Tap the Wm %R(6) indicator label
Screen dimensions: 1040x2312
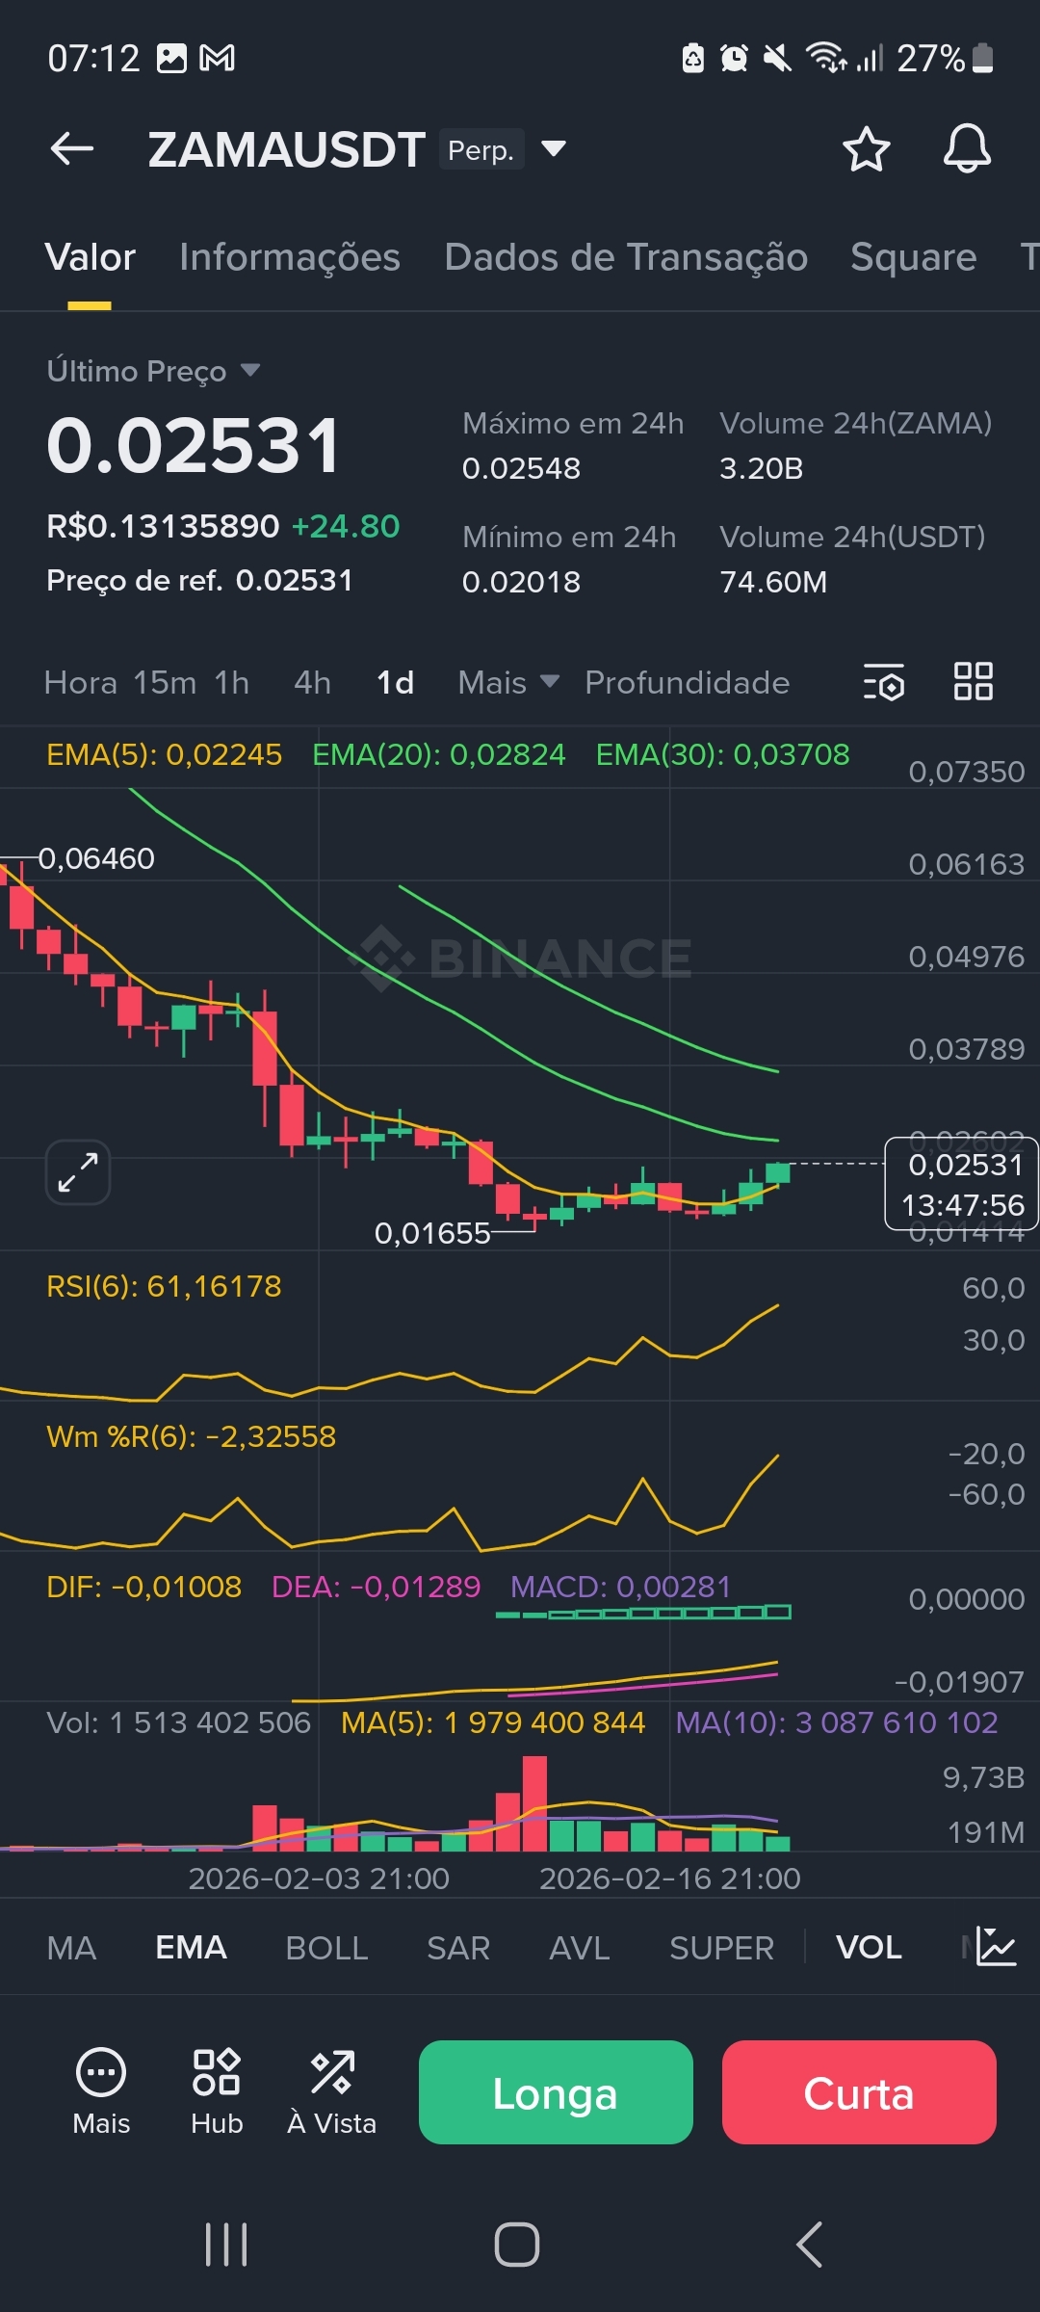[191, 1436]
